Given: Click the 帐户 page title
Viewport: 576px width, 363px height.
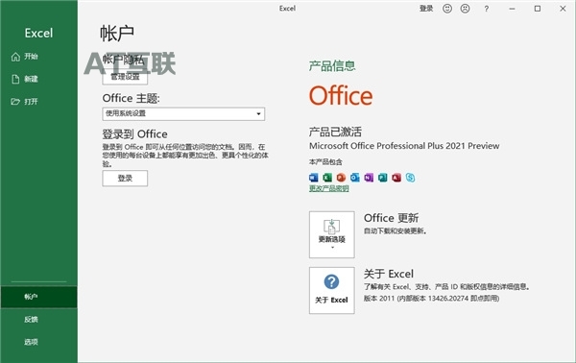Looking at the screenshot, I should tap(117, 34).
